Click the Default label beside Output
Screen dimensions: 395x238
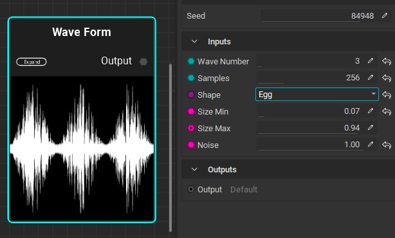(244, 189)
